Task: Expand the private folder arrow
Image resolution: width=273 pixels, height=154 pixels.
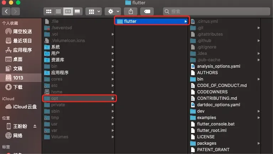Action: pos(112,105)
